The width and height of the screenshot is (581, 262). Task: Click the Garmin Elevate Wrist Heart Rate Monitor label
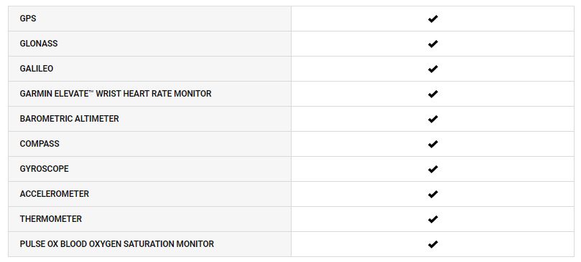coord(116,94)
